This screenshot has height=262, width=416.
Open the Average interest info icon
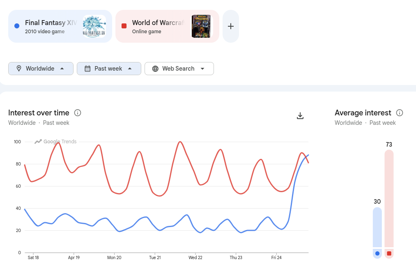tap(400, 113)
